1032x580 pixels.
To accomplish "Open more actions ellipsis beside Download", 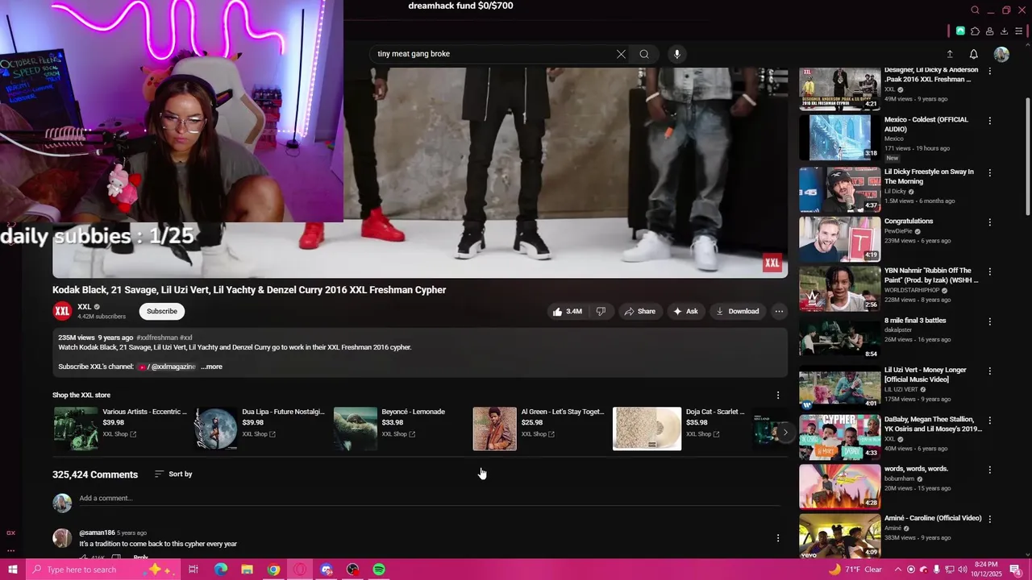I will pyautogui.click(x=779, y=311).
